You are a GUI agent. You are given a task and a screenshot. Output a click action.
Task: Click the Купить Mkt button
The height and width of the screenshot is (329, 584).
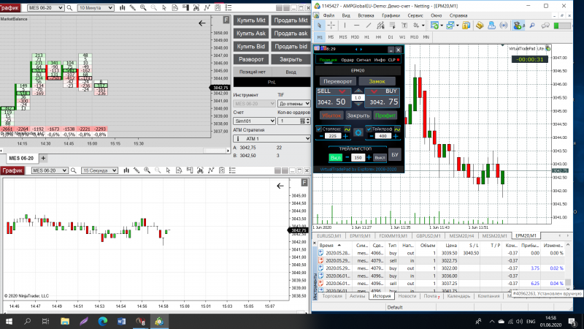coord(251,20)
